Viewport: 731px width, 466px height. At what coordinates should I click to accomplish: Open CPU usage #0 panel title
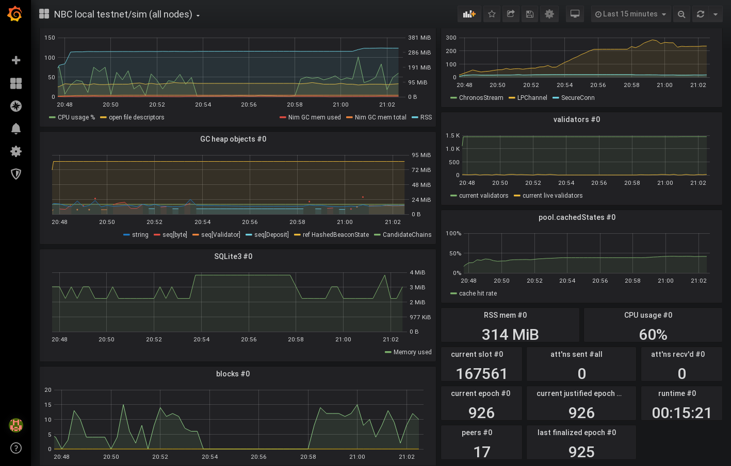[x=648, y=315]
